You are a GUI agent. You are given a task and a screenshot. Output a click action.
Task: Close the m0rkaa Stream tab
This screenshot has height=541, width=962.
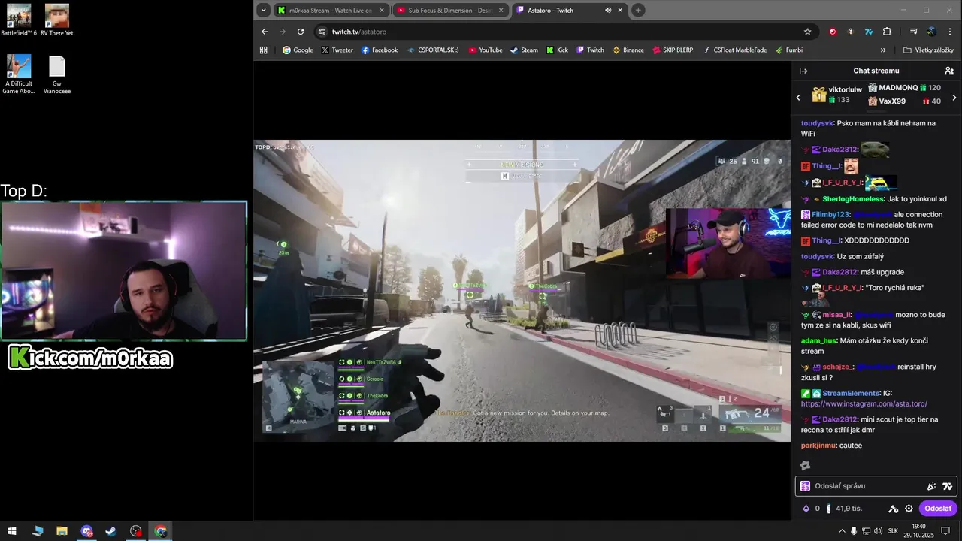382,10
